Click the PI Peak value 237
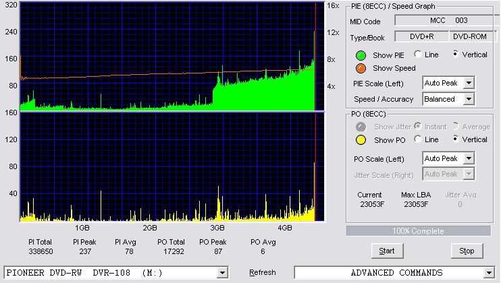Viewport: 501px width, 283px height. pyautogui.click(x=85, y=251)
